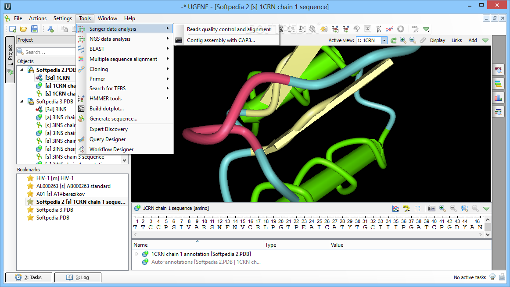Open Workflow Designer from Tools menu
510x287 pixels.
(125, 149)
